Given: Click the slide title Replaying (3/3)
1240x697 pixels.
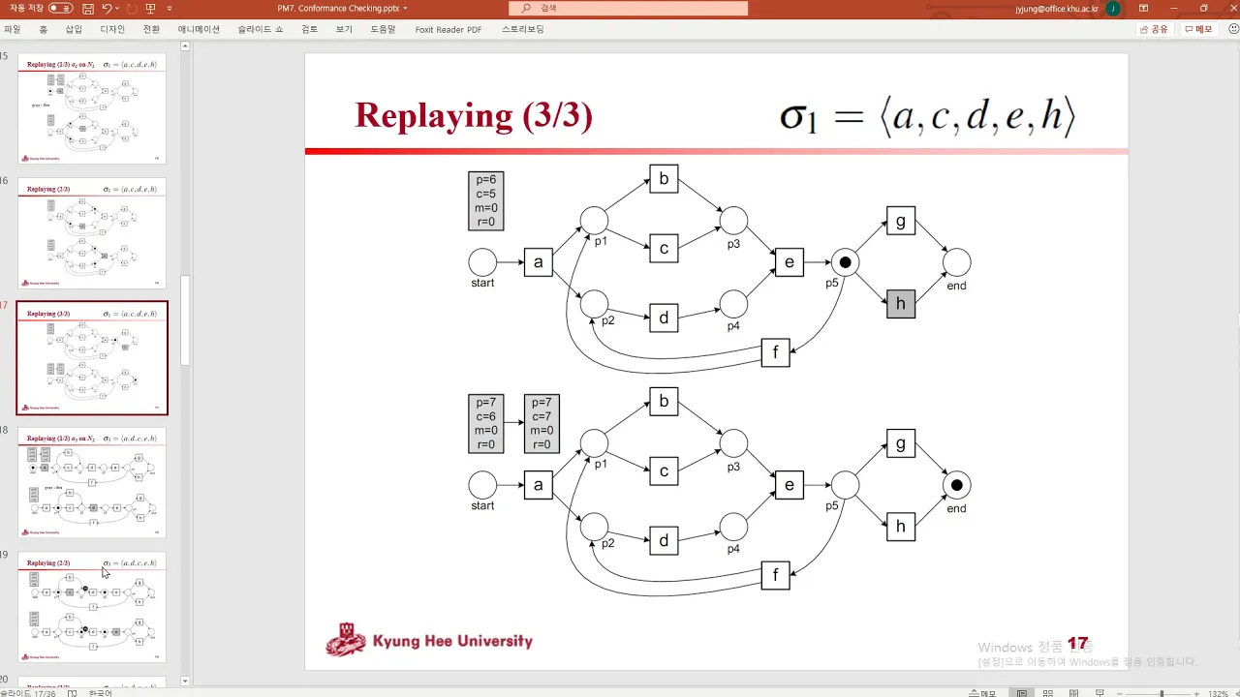Looking at the screenshot, I should pos(474,115).
